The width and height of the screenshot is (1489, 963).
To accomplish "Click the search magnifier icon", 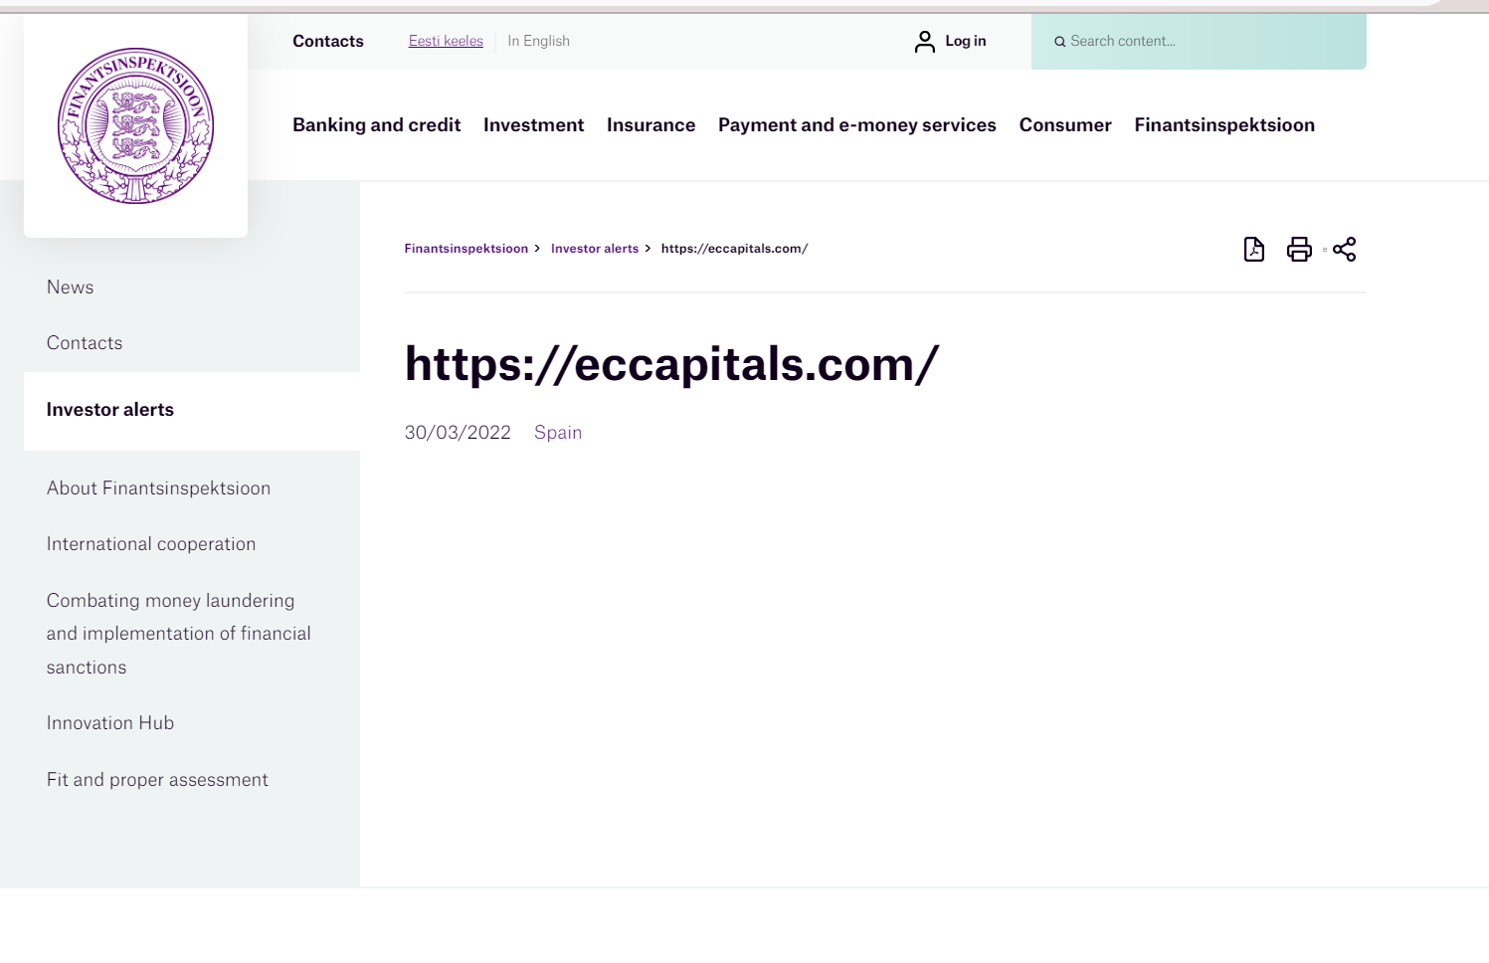I will coord(1060,42).
